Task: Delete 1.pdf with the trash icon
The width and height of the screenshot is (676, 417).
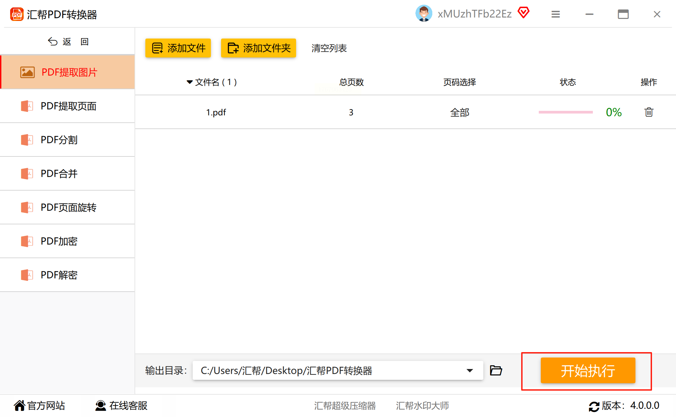Action: click(648, 112)
